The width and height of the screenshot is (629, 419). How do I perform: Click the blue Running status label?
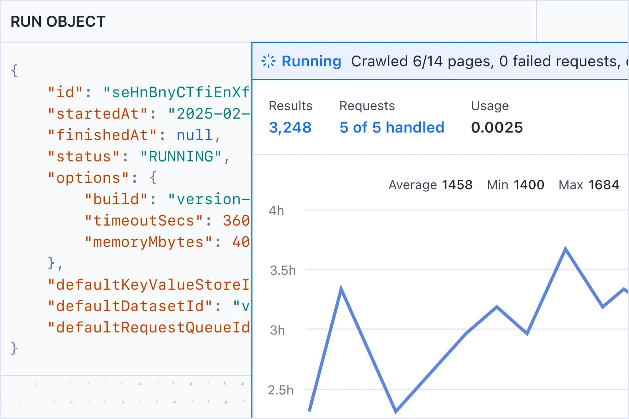tap(311, 61)
